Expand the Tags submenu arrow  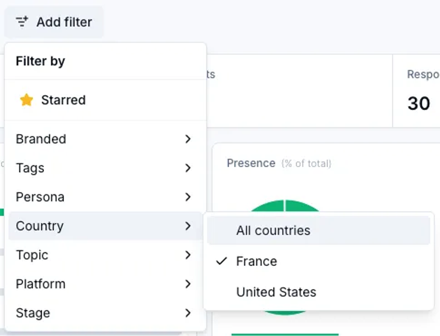(188, 168)
